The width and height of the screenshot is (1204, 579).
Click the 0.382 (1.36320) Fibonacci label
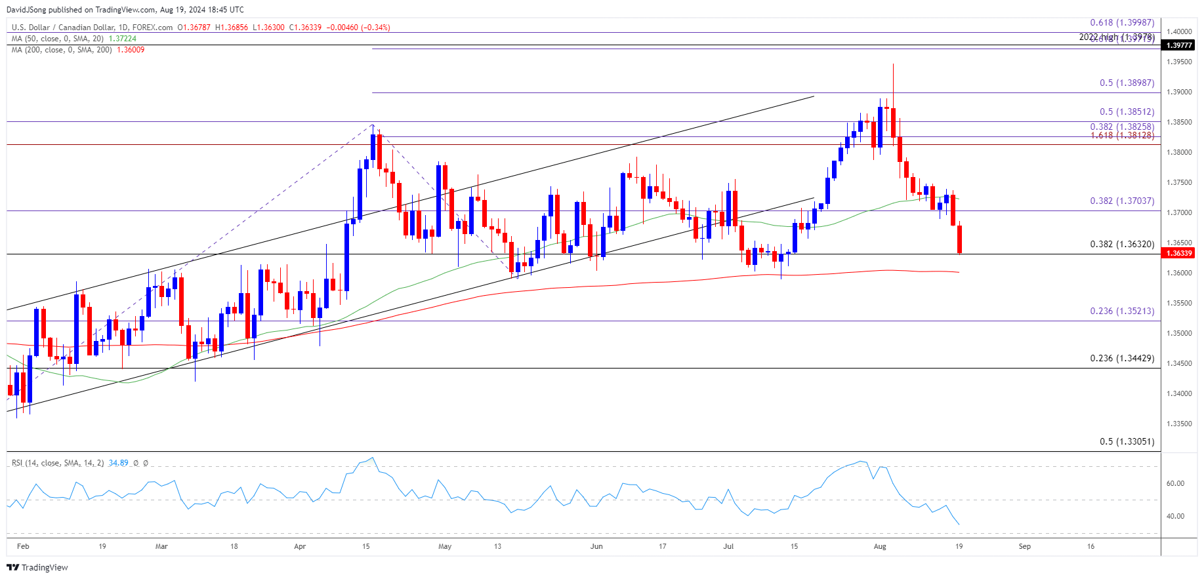(x=1122, y=245)
